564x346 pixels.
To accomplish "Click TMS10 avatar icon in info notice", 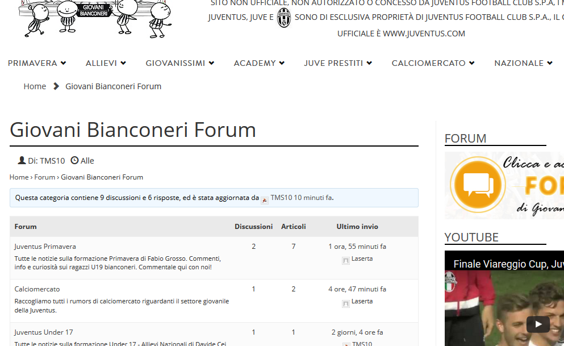I will 265,201.
